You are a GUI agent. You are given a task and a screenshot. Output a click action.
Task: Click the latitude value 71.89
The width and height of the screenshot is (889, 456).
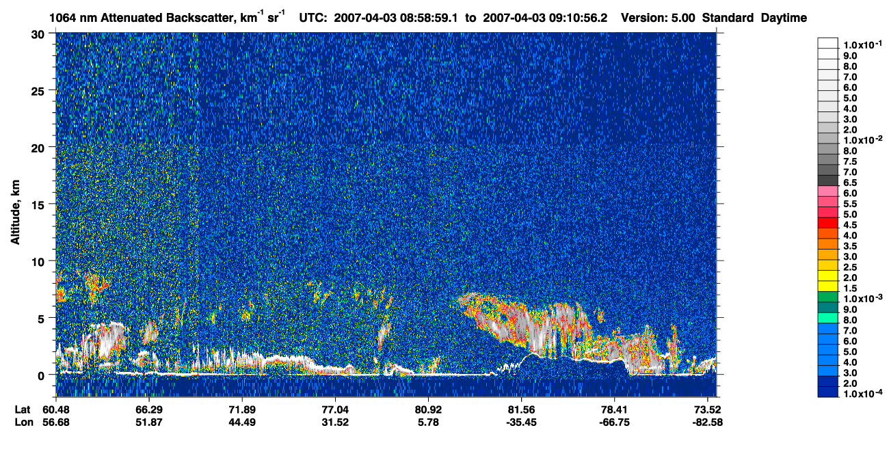[241, 409]
